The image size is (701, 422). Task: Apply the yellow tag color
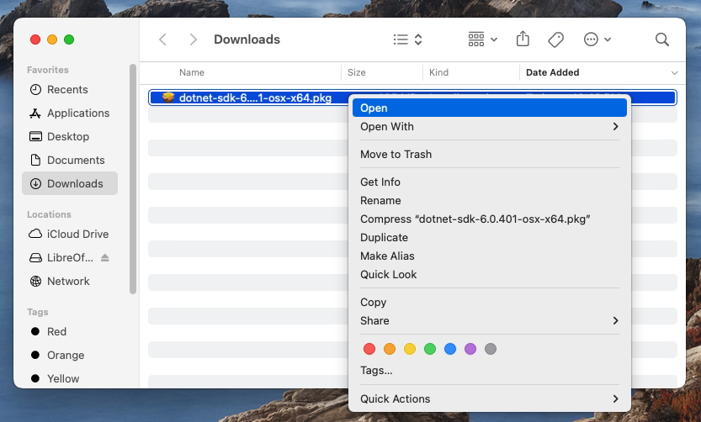pyautogui.click(x=410, y=349)
